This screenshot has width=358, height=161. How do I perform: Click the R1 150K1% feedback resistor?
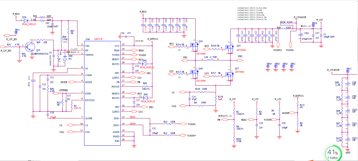click(234, 112)
